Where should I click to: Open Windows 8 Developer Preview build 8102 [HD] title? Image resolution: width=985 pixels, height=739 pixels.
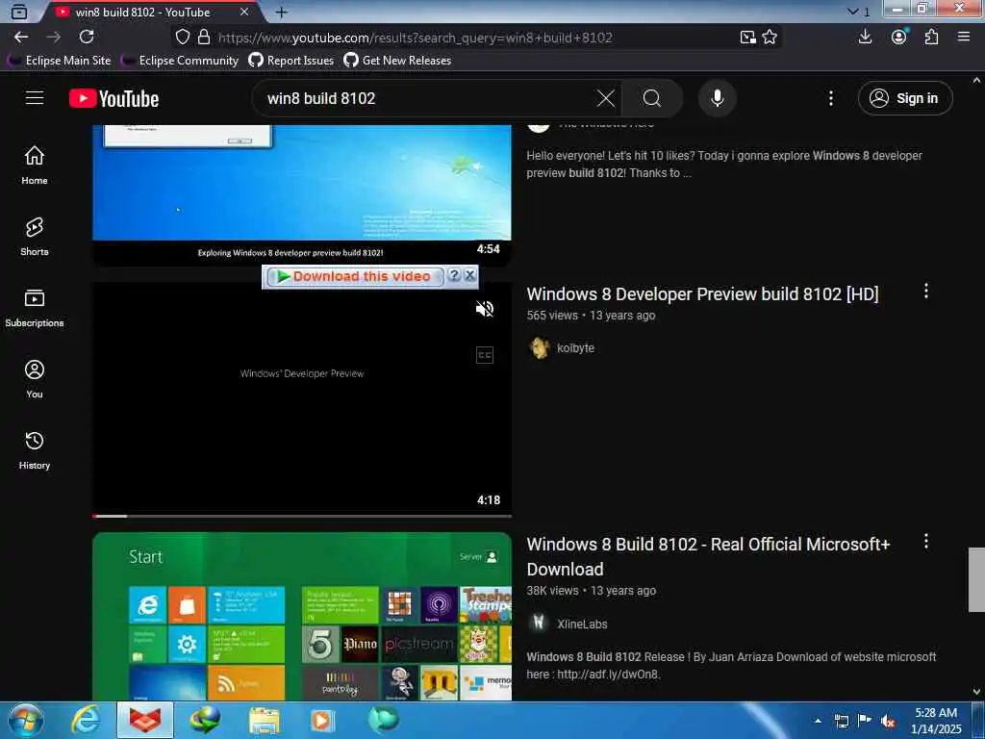tap(702, 294)
